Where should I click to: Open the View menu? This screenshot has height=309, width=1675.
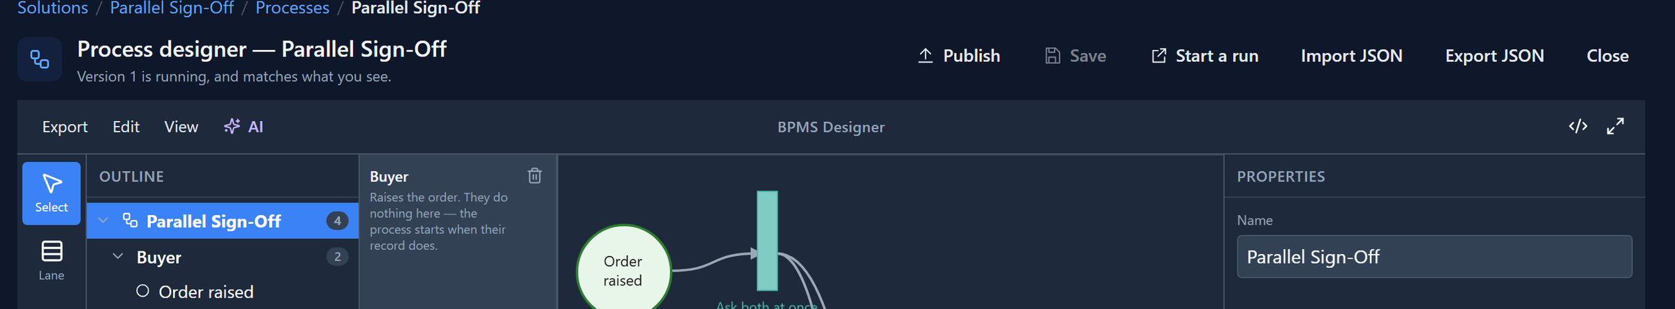coord(181,127)
